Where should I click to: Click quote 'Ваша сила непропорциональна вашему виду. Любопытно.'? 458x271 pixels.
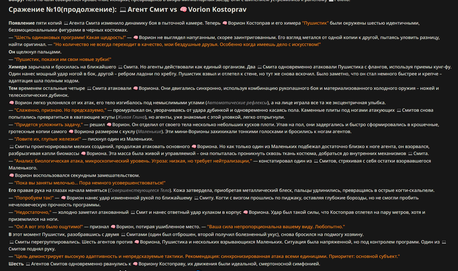[276, 227]
